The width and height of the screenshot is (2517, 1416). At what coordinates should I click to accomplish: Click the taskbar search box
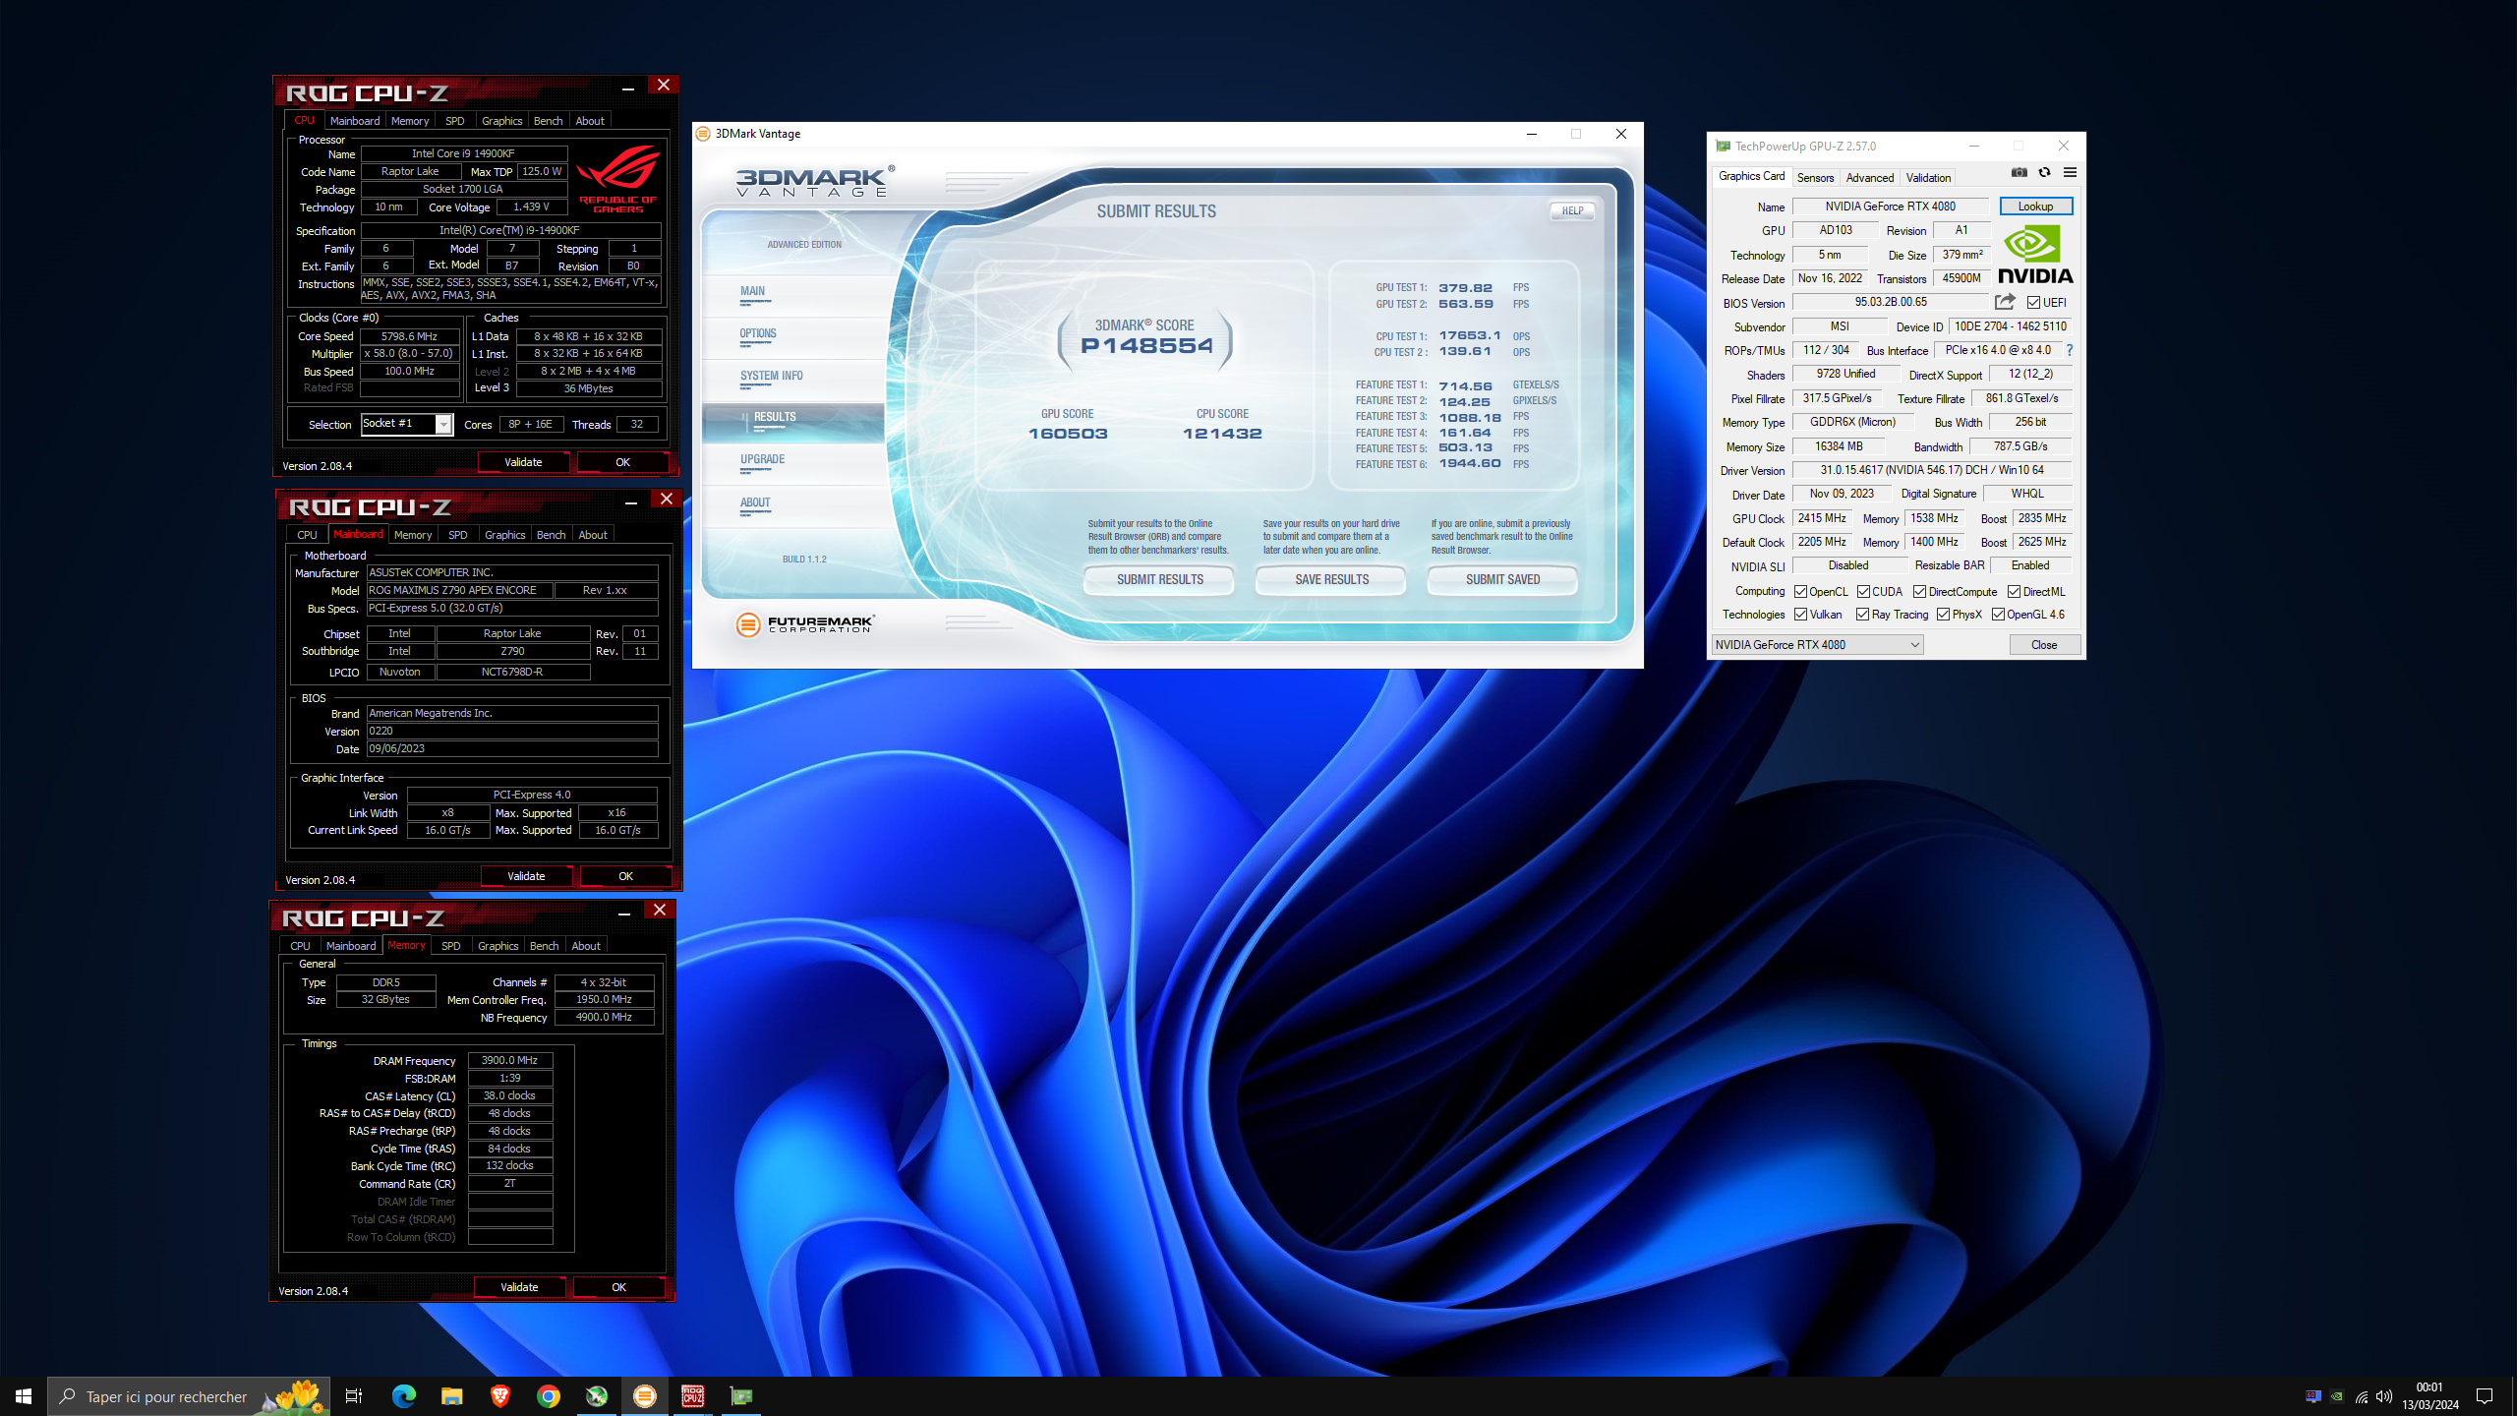click(x=189, y=1396)
